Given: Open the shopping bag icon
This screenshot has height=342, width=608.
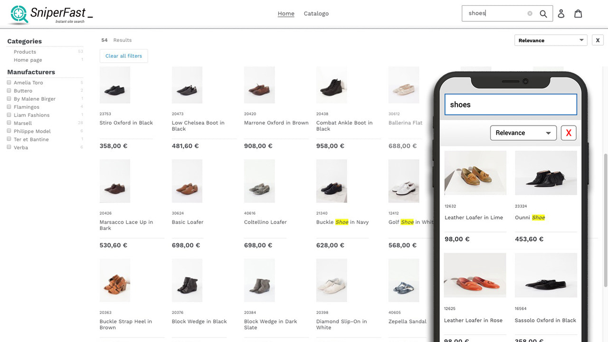Looking at the screenshot, I should click(578, 13).
